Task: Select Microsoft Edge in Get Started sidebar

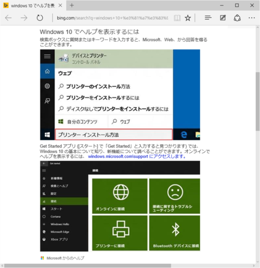Action: [x=64, y=232]
